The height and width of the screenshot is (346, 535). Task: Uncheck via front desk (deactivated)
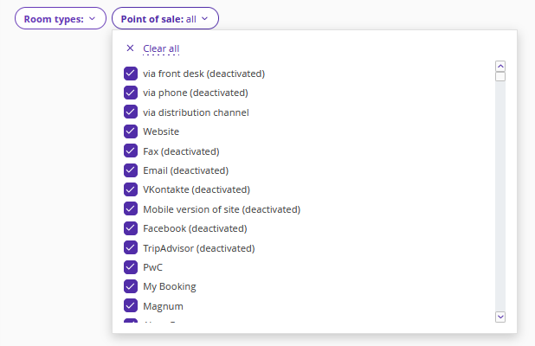(x=131, y=74)
